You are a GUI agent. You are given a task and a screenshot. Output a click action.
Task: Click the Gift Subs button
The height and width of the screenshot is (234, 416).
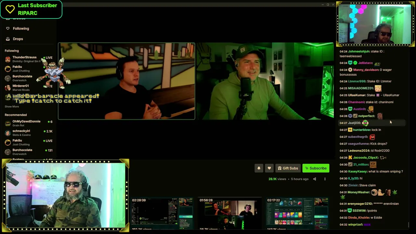coord(288,168)
